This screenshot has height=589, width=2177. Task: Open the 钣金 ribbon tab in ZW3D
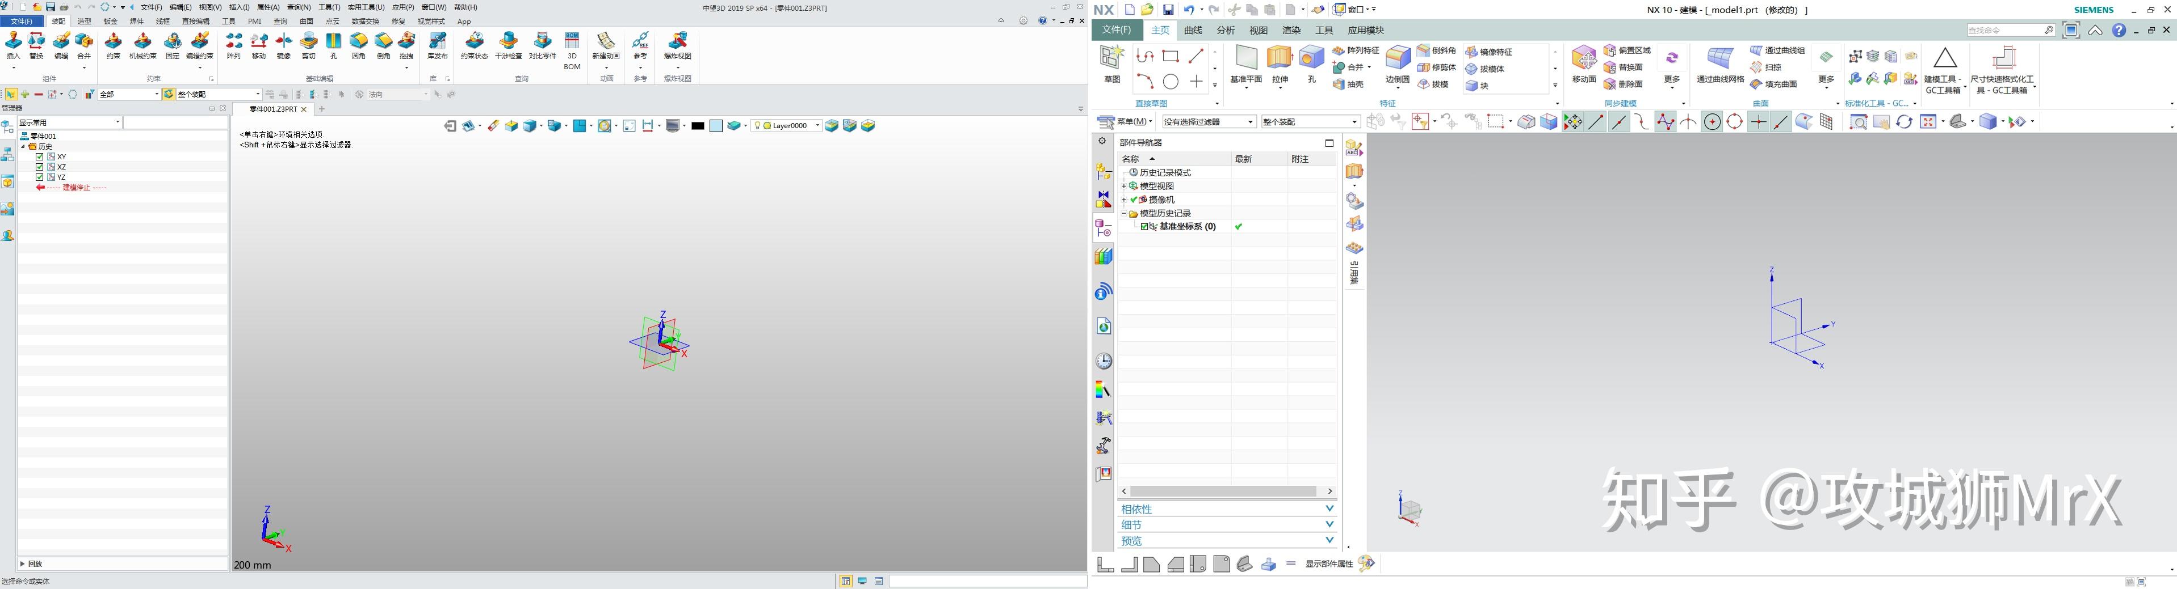click(111, 22)
